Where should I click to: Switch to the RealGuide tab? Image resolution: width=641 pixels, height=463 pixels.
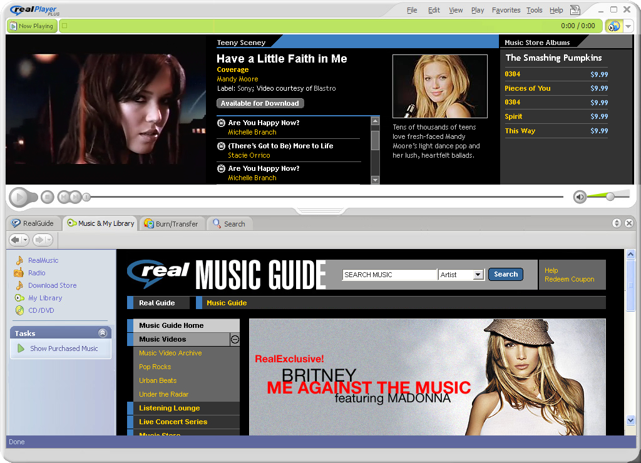point(33,223)
